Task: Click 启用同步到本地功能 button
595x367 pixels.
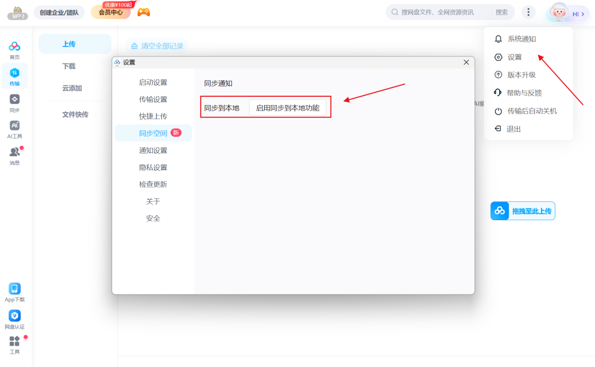Action: click(288, 108)
